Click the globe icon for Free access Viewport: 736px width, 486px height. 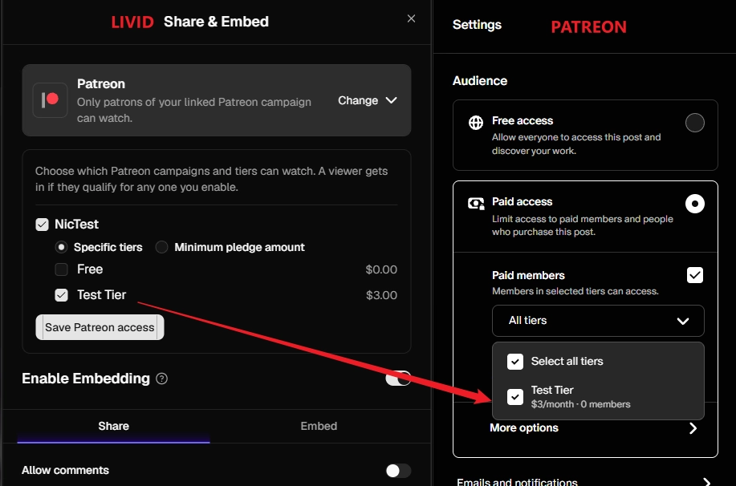point(476,123)
